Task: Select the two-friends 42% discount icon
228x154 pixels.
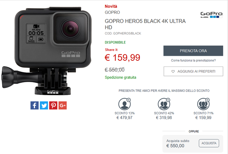Action: (x=164, y=104)
